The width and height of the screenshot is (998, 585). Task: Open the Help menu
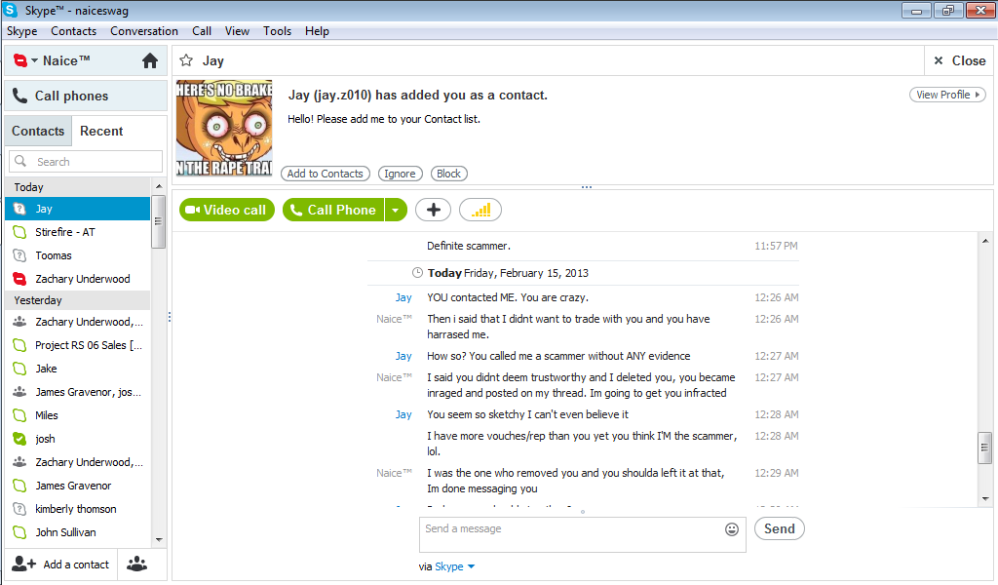pyautogui.click(x=317, y=31)
